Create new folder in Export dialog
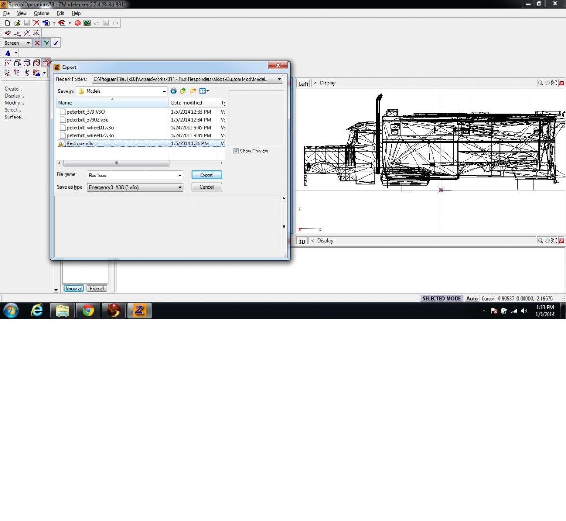Screen dimensions: 566x521 [x=192, y=91]
